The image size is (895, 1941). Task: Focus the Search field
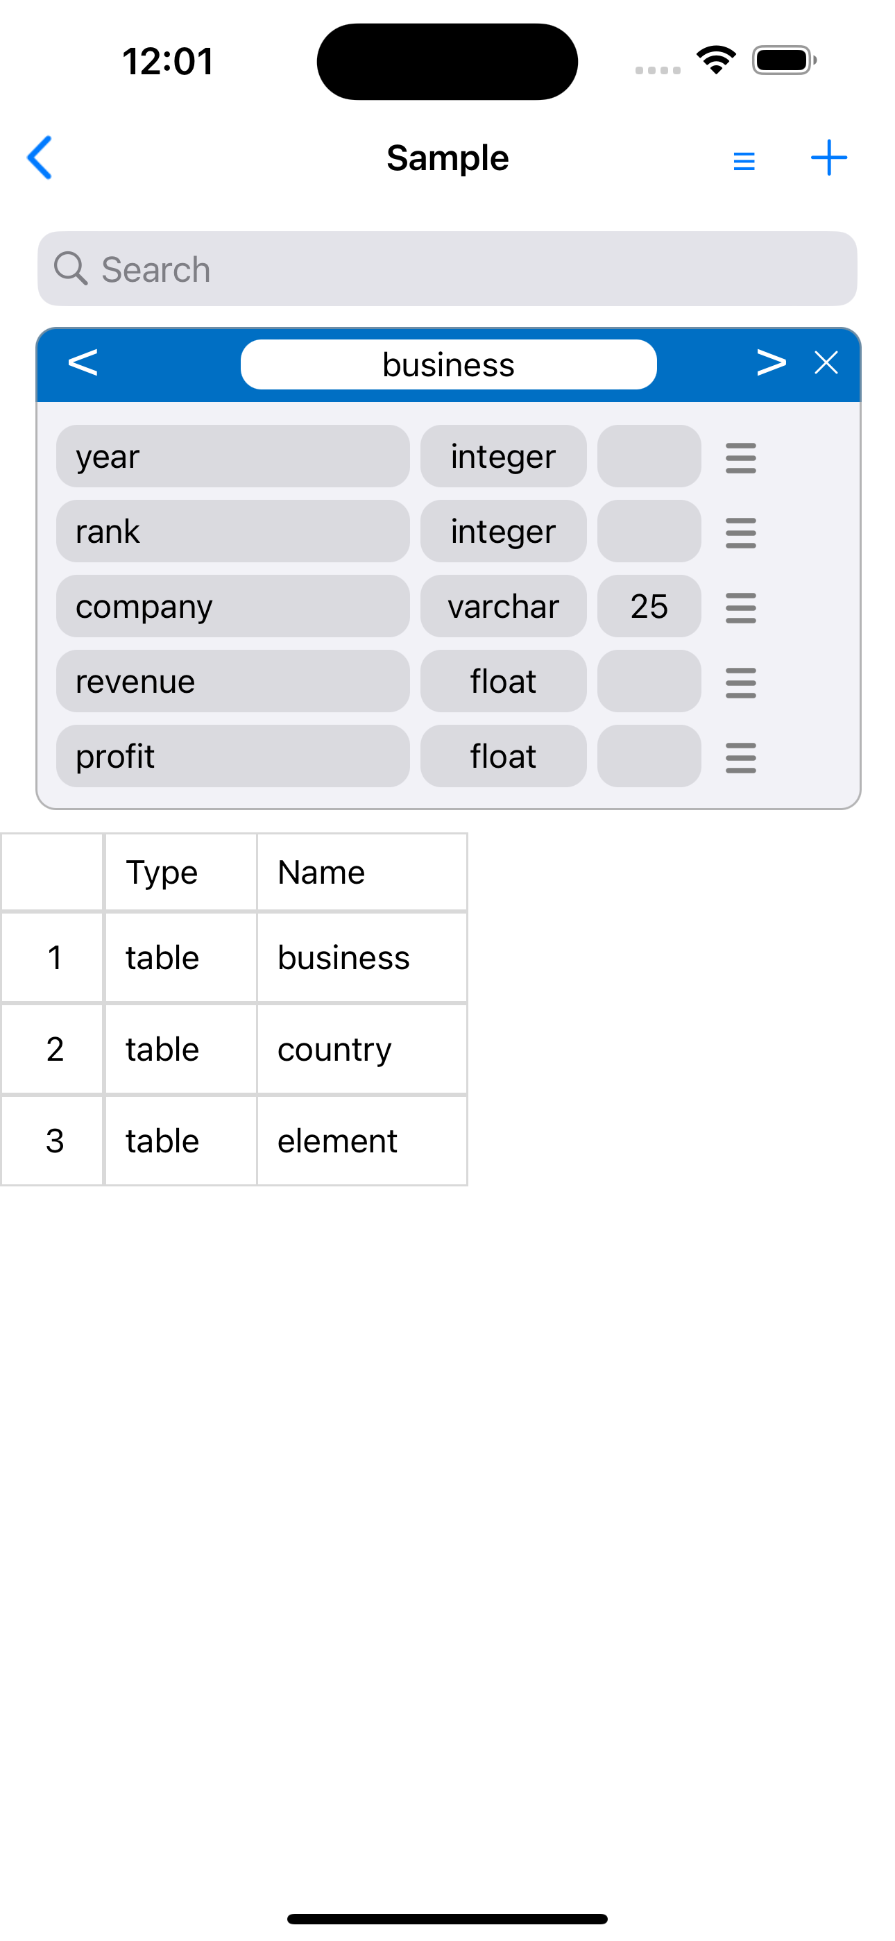tap(447, 269)
